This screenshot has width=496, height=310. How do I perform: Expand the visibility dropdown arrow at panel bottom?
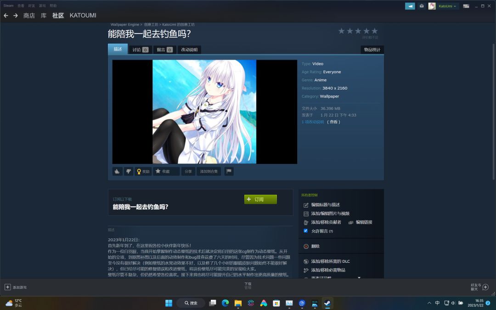click(359, 277)
